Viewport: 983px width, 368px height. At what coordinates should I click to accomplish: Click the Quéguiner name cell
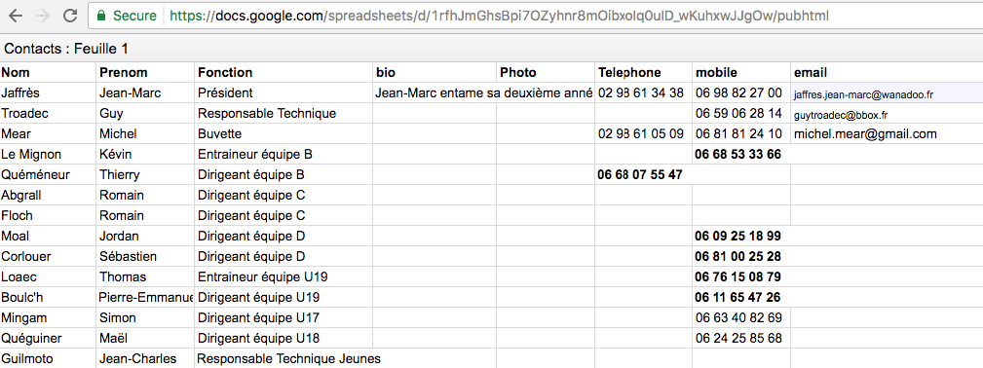49,339
